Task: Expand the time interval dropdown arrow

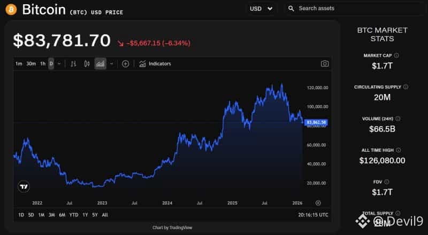Action: 59,64
